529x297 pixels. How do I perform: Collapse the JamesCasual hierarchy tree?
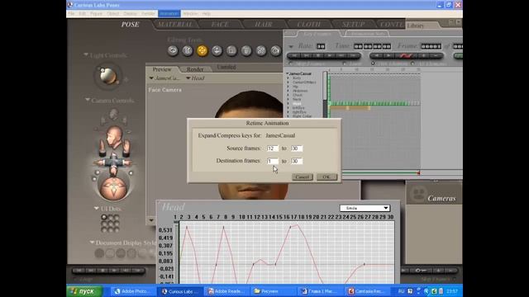[288, 73]
